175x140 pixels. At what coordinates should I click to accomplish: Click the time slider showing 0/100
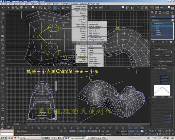16,124
